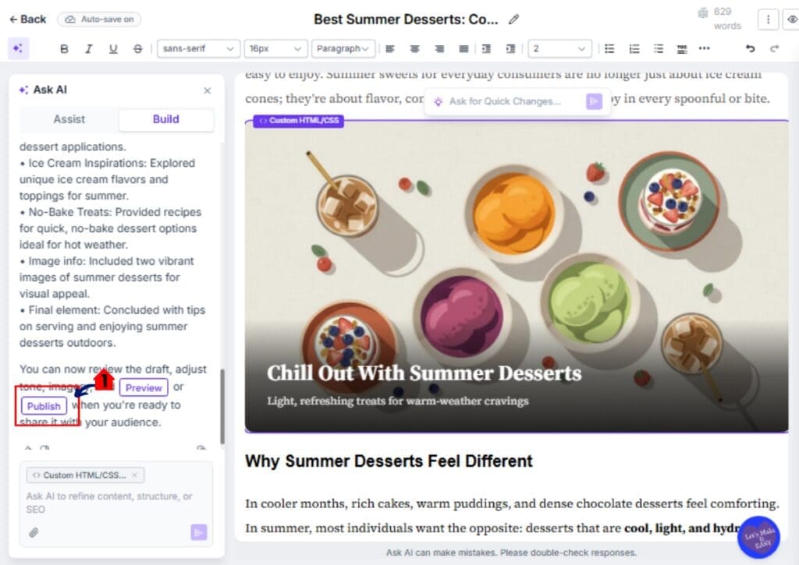Apply strikethrough formatting
Viewport: 799px width, 565px height.
click(138, 48)
